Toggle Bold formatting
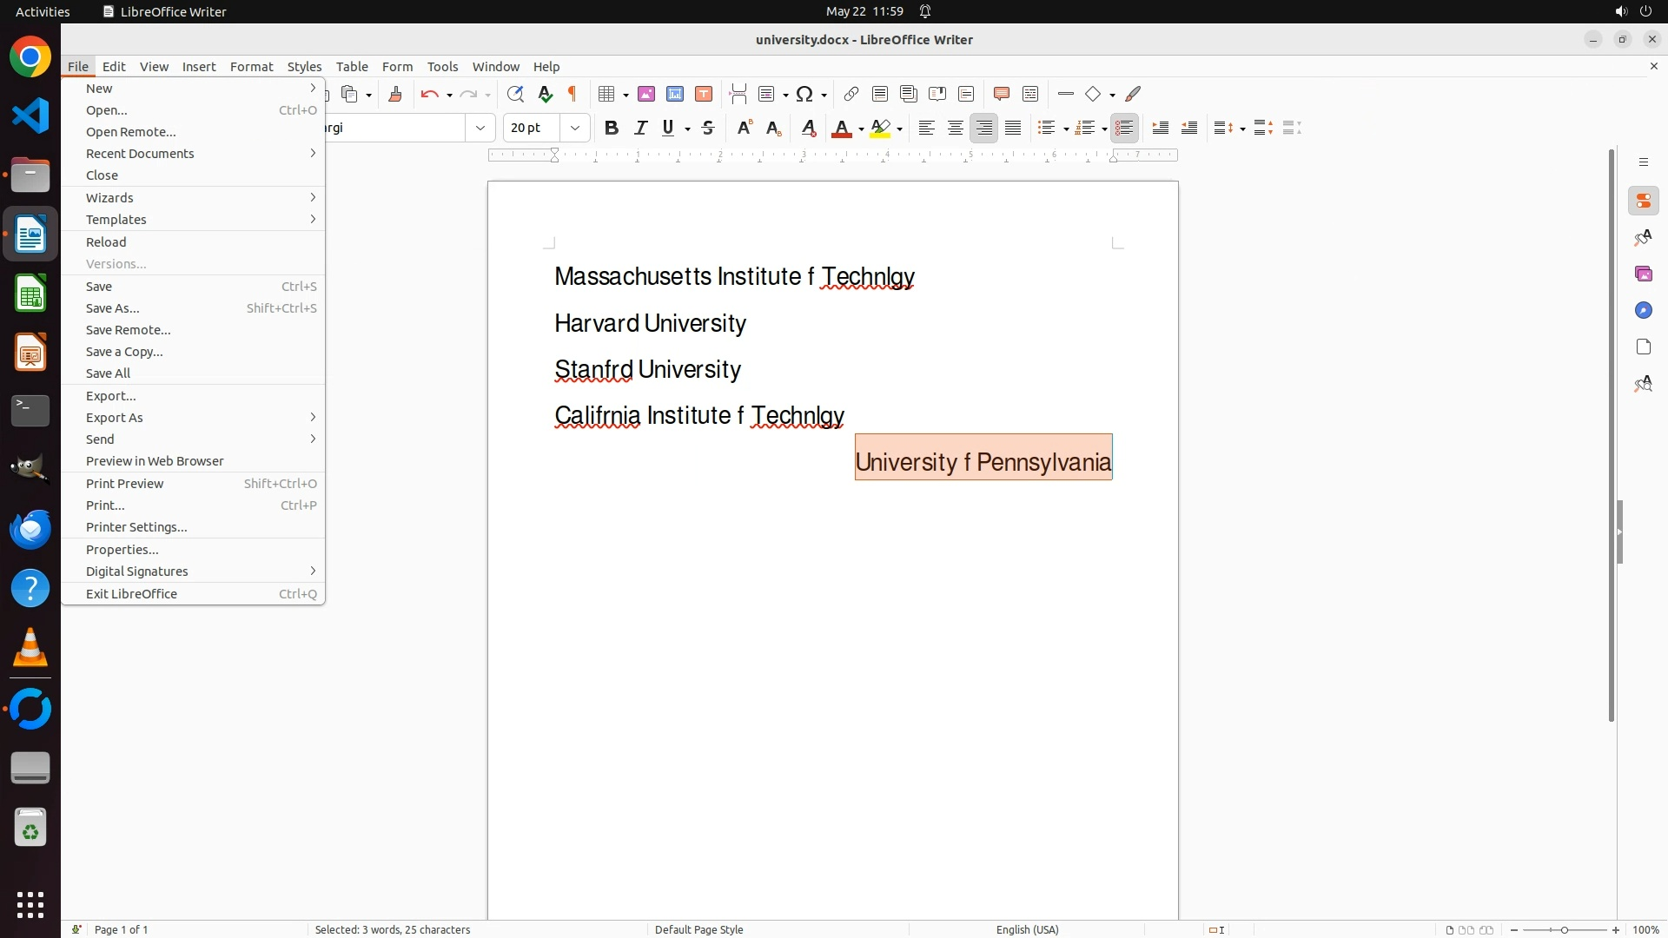 click(612, 128)
